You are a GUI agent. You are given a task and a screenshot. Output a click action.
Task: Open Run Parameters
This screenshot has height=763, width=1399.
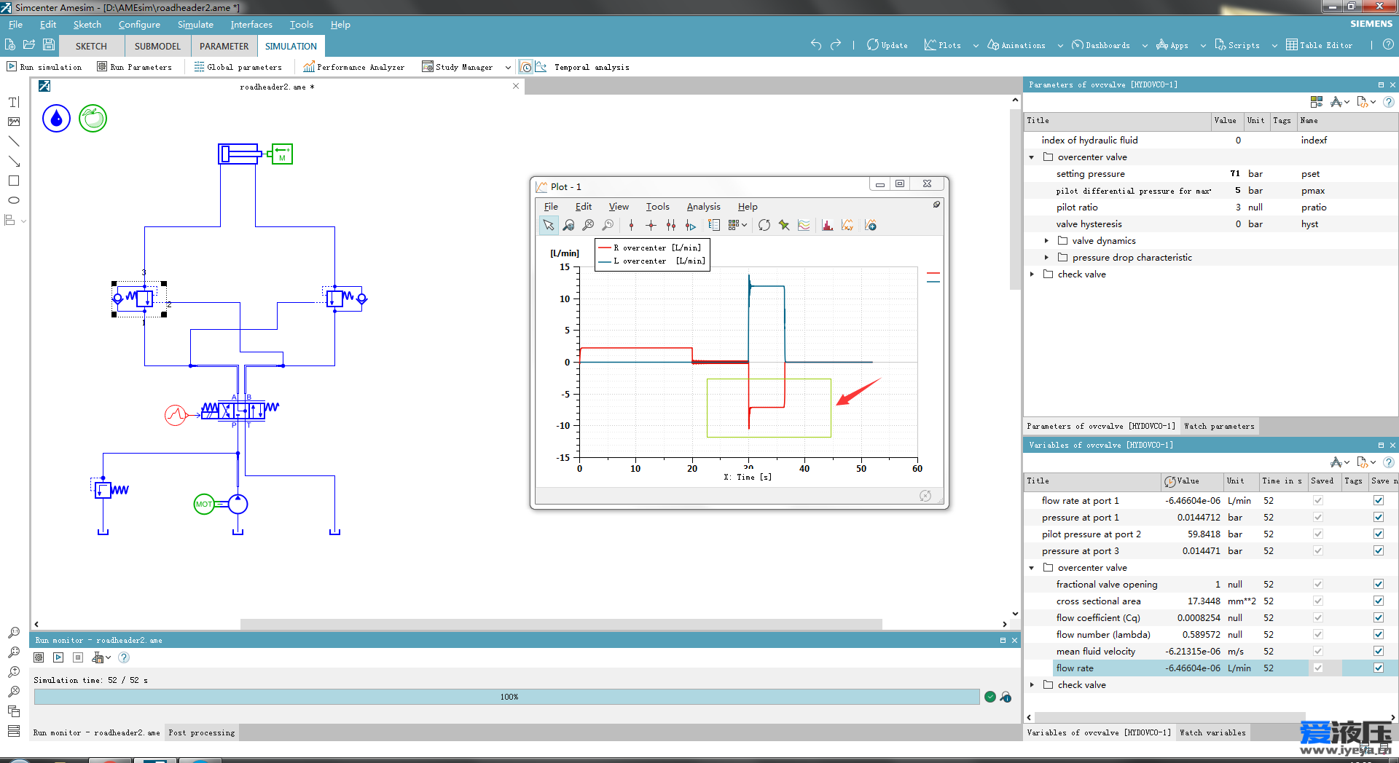point(135,67)
